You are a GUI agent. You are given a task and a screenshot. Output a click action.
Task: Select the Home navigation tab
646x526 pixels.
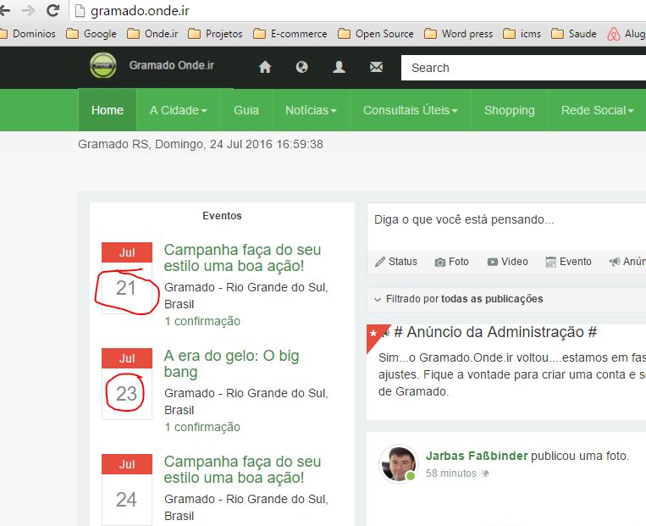click(108, 110)
